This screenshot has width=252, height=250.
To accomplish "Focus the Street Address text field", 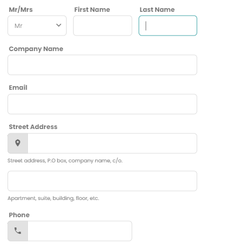I will (x=112, y=144).
